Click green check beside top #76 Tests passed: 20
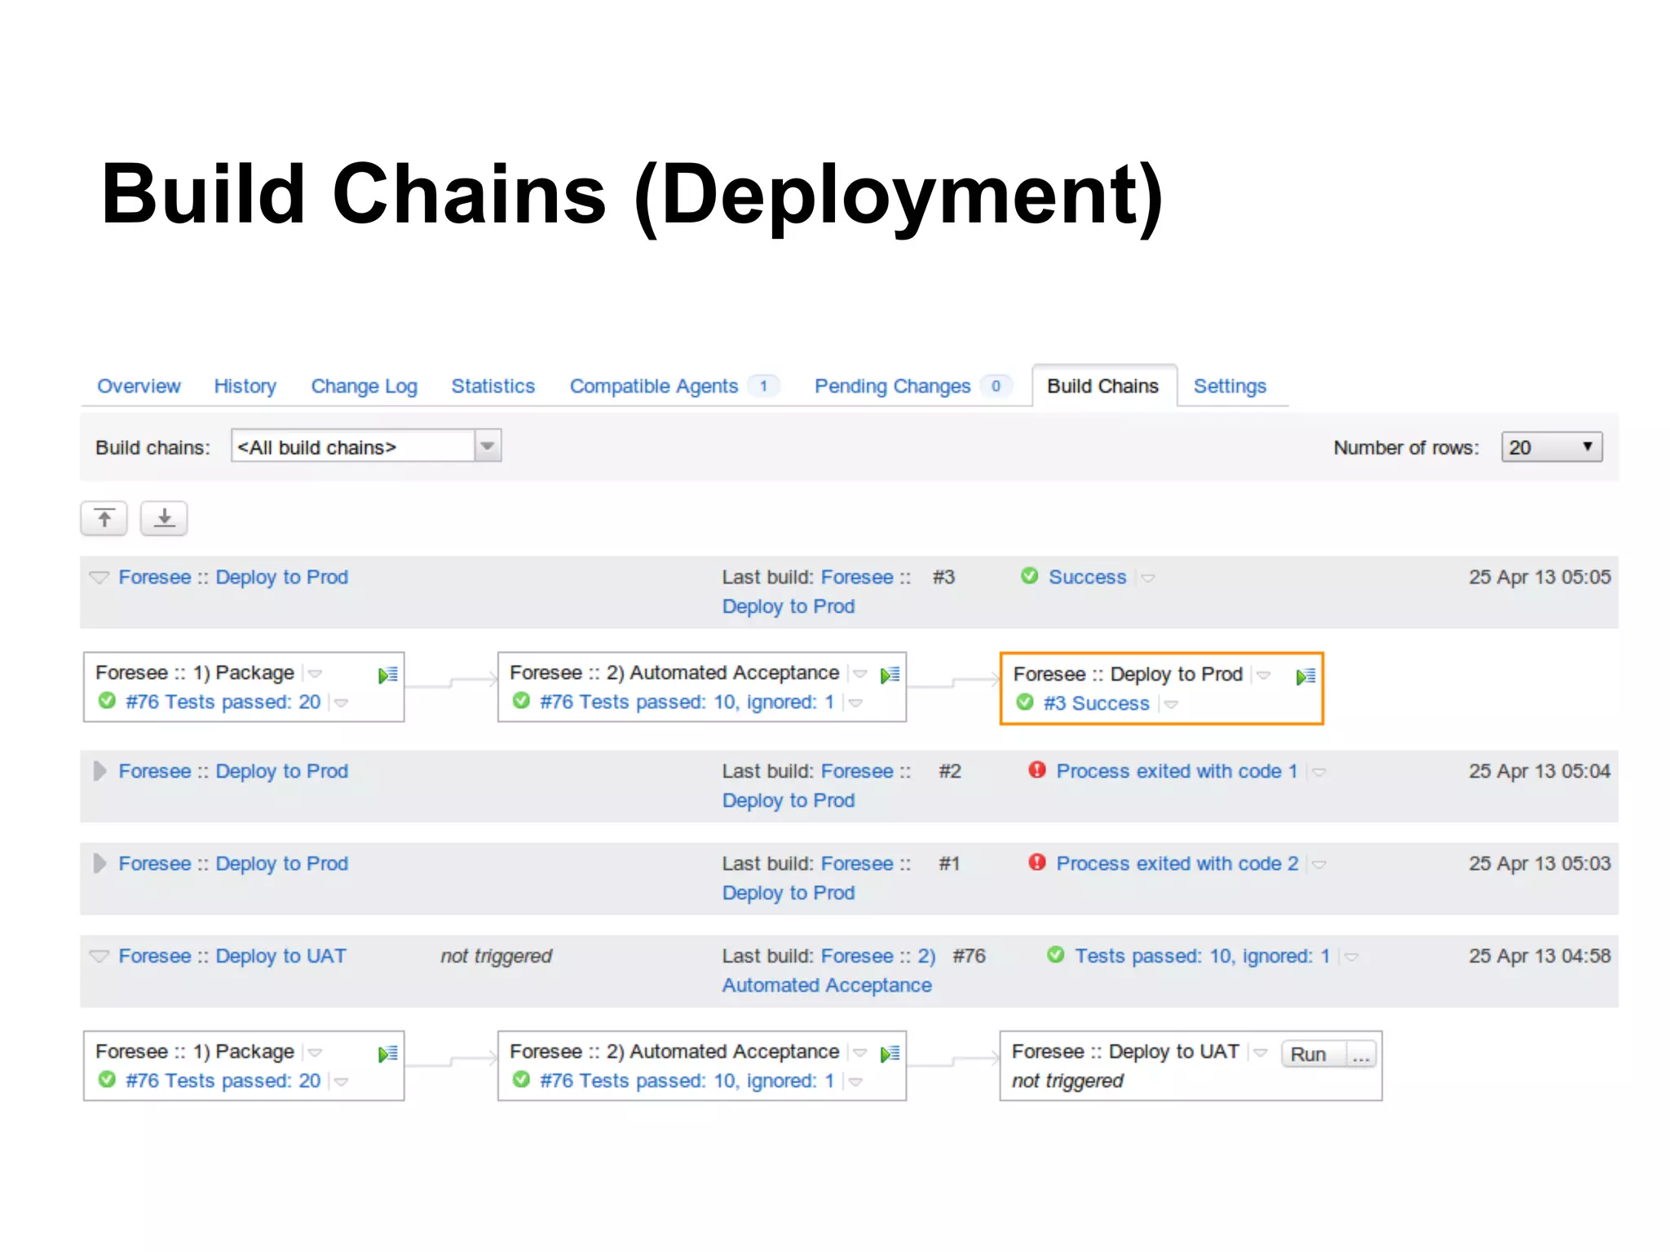 (107, 701)
